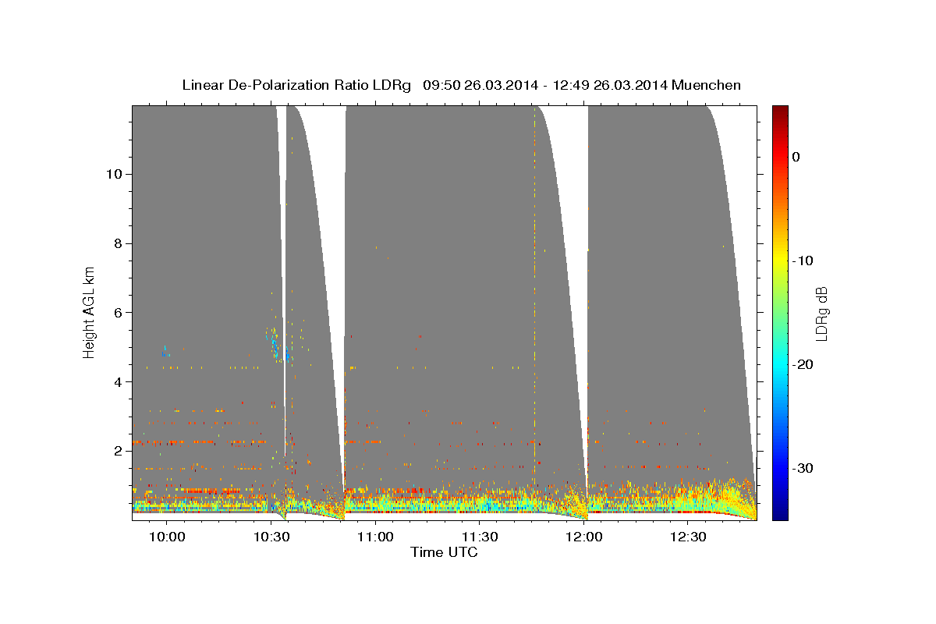This screenshot has height=624, width=936.
Task: Click the '10:00' time tick label
Action: (166, 537)
